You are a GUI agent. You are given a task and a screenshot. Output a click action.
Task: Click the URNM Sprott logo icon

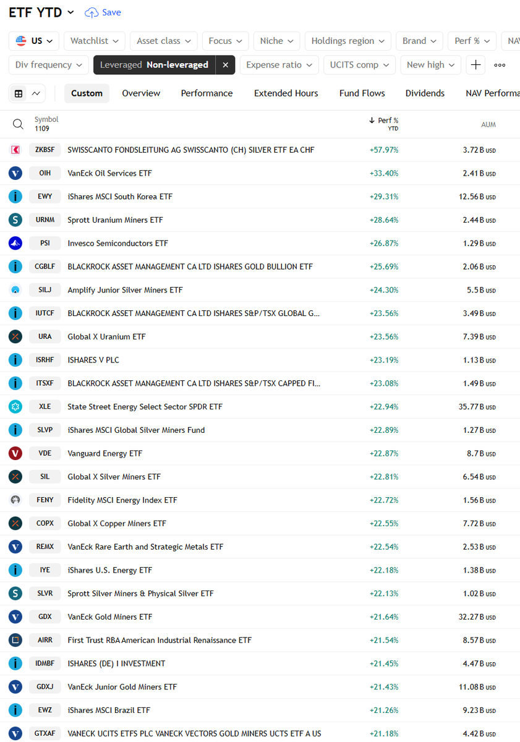point(15,220)
